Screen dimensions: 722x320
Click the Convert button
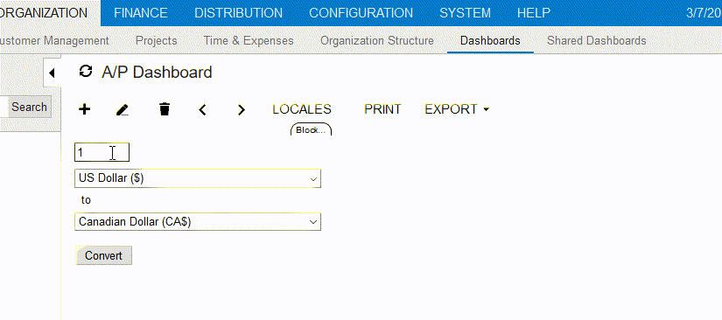tap(103, 255)
